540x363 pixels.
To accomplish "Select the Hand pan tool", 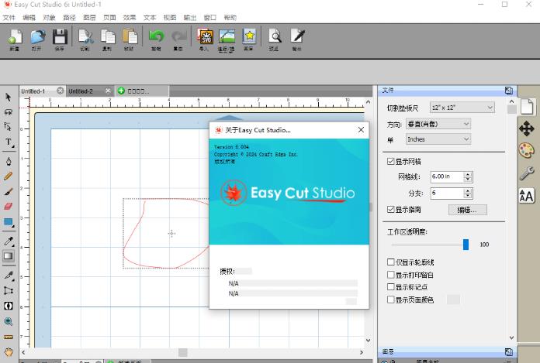I will 9,351.
